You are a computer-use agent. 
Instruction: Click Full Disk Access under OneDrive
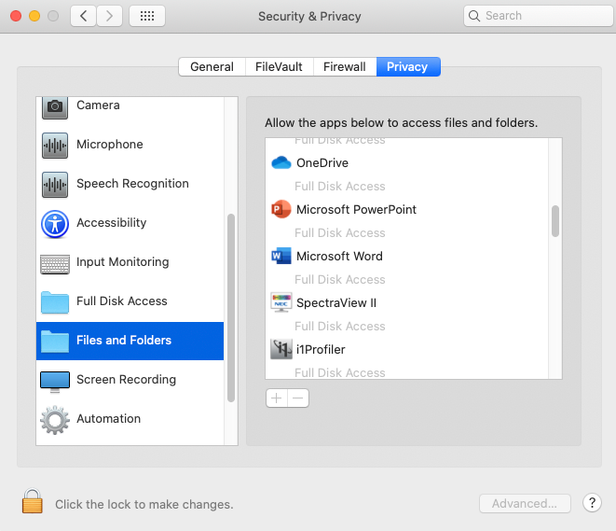pyautogui.click(x=340, y=187)
